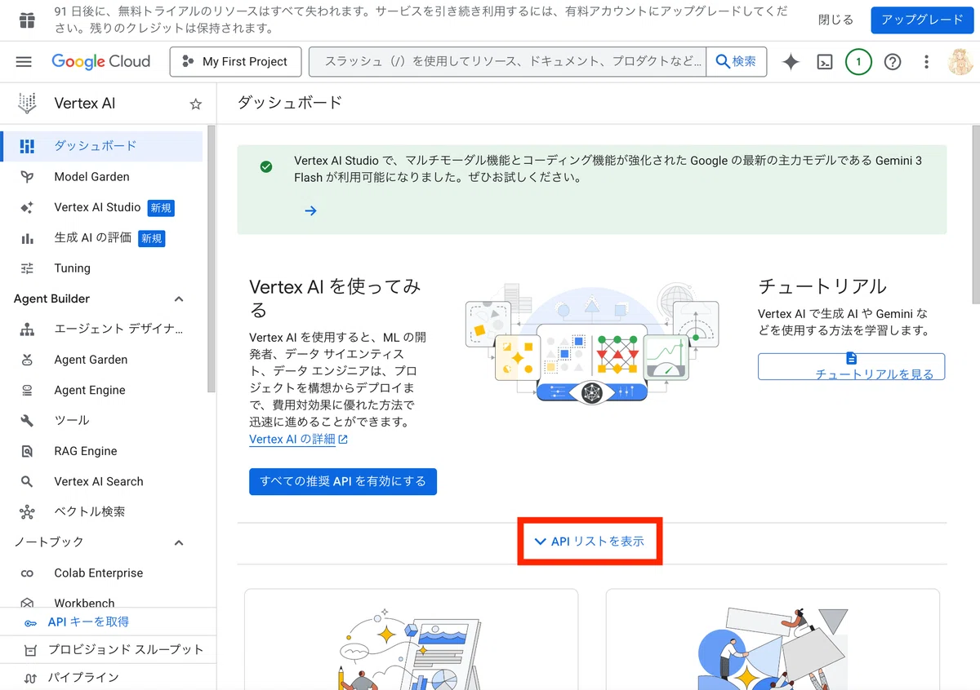Open notifications badge showing 1
This screenshot has height=690, width=980.
click(858, 62)
